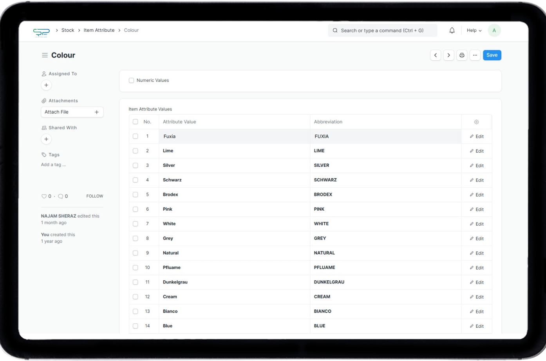Screen dimensions: 546x361
Task: Open table column settings gear
Action: tap(477, 122)
